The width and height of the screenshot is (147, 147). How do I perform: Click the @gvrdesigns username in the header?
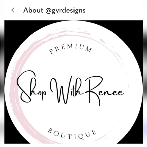65,10
